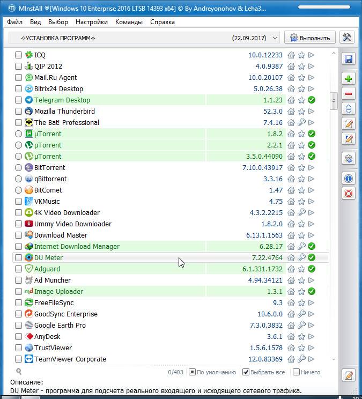The height and width of the screenshot is (399, 362).
Task: Click scrollbar up arrow of program list
Action: coord(334,54)
